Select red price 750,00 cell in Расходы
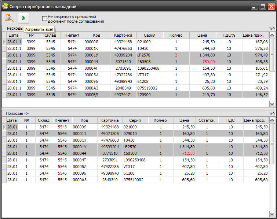Image resolution: width=277 pixels, height=219 pixels. [203, 62]
